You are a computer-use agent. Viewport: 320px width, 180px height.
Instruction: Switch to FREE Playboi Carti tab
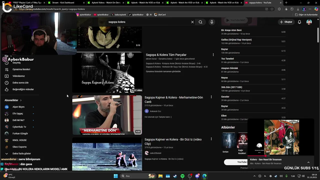click(x=26, y=3)
